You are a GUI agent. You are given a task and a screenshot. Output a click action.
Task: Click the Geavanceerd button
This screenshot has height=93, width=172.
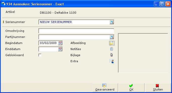[x=105, y=87]
